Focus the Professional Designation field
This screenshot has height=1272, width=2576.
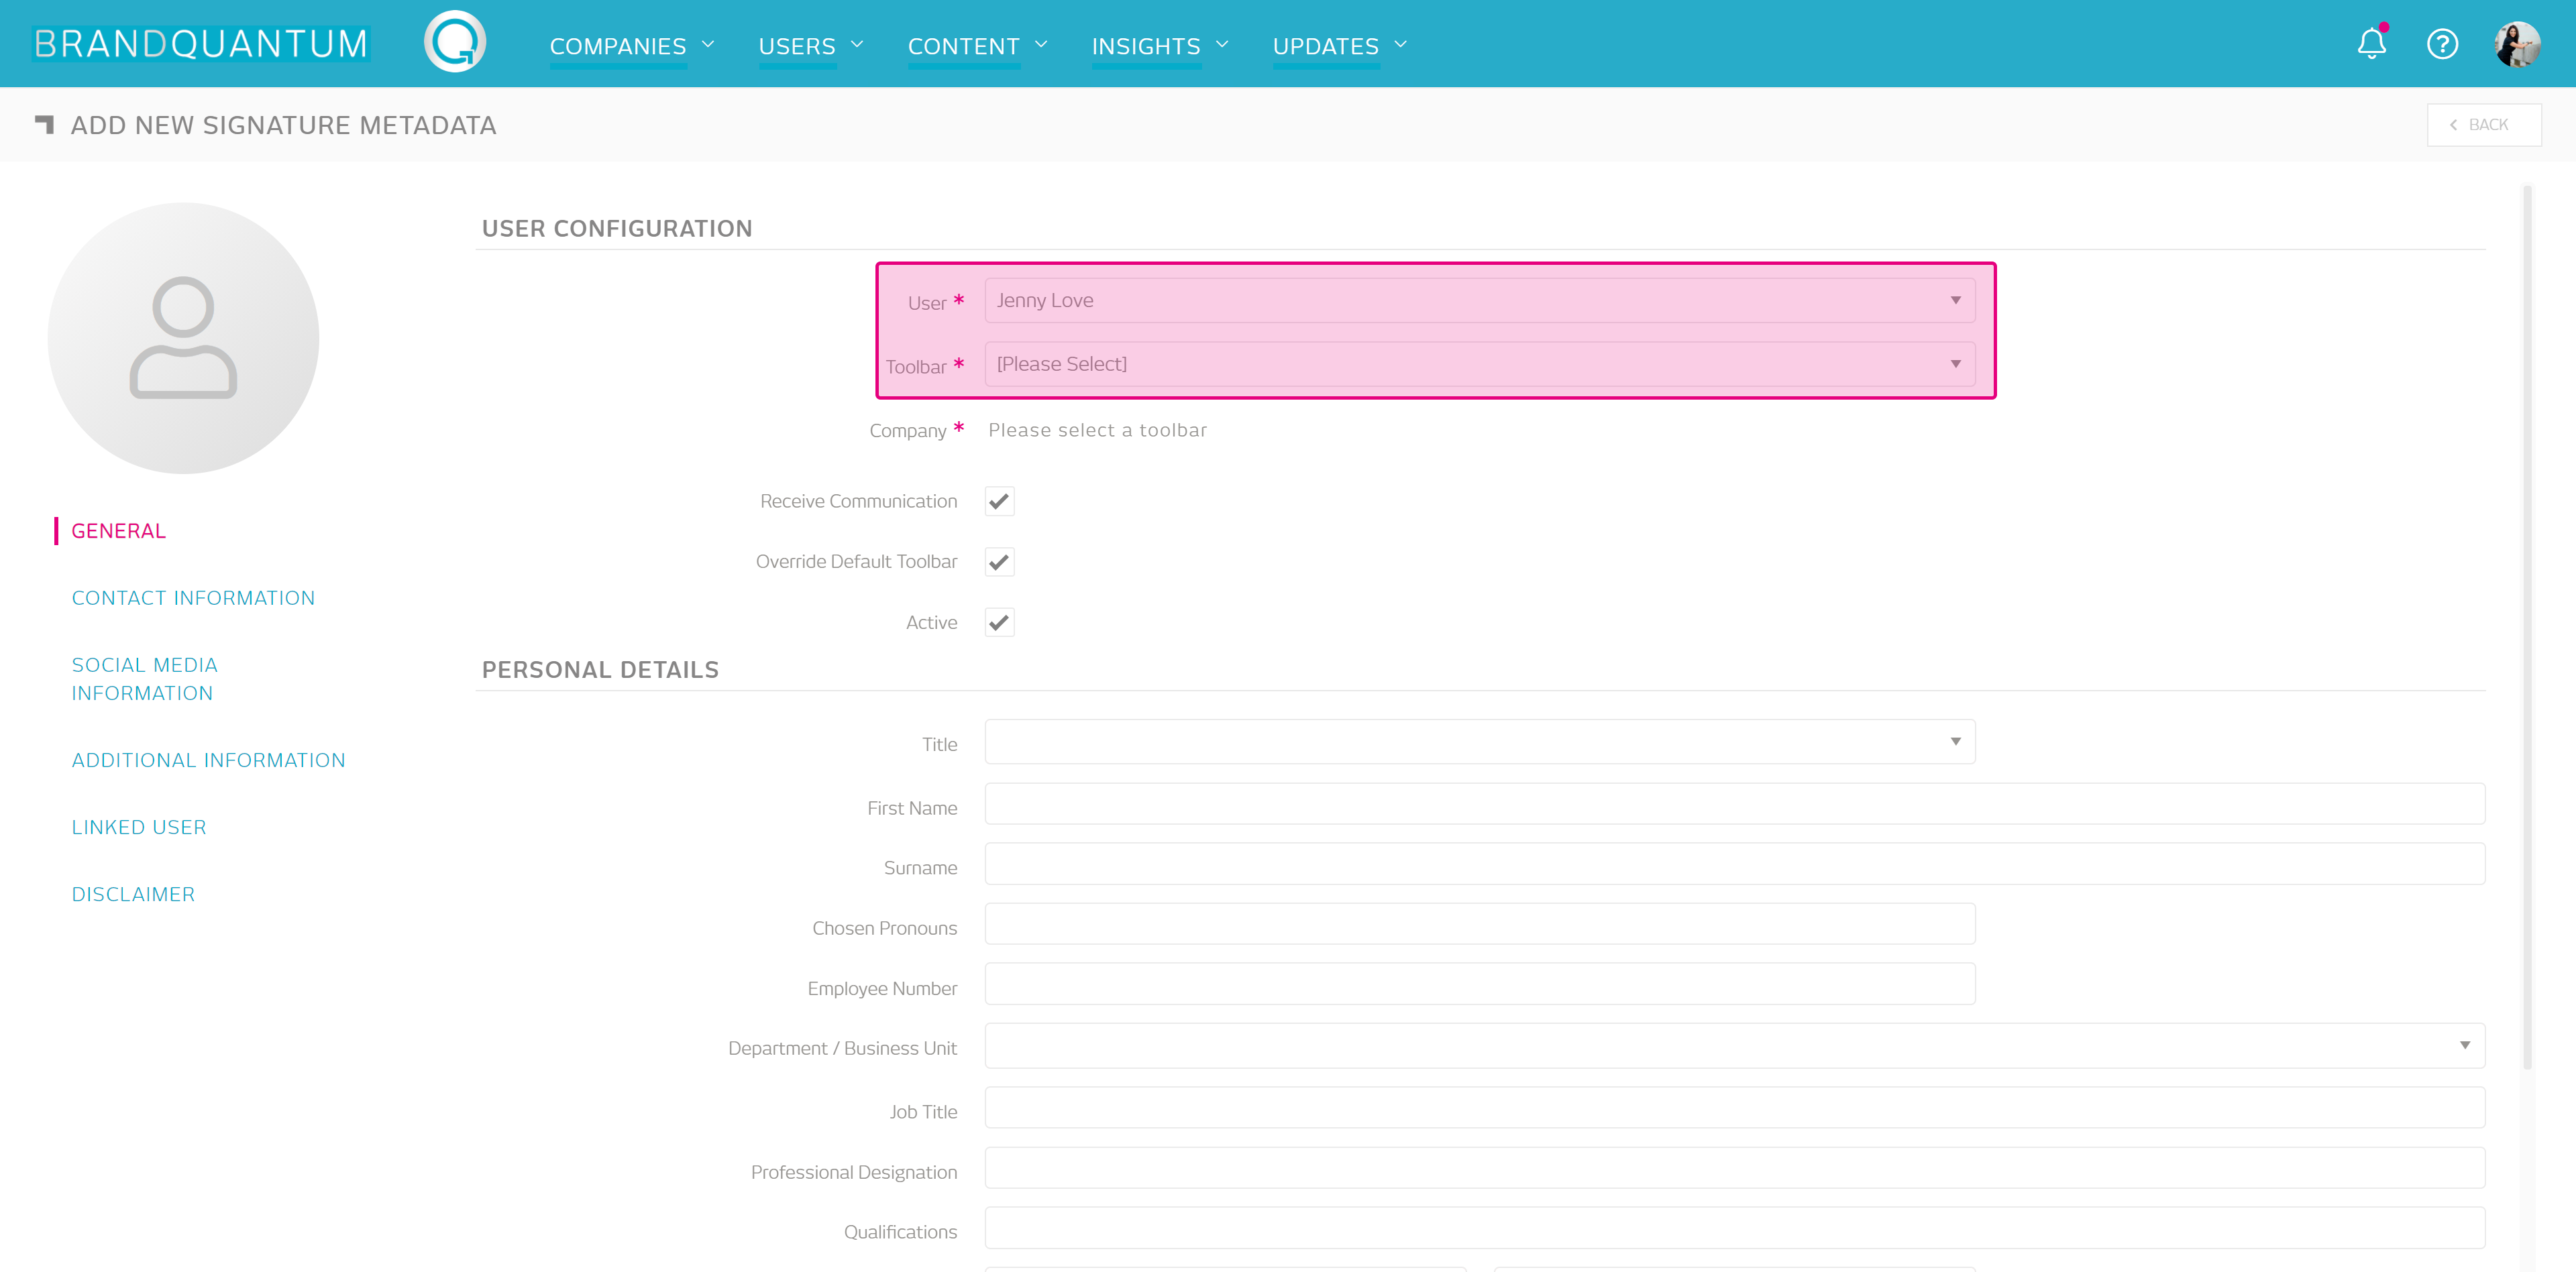tap(1734, 1168)
